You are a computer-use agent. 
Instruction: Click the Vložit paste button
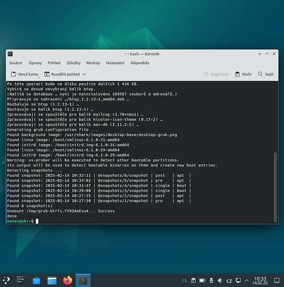tap(243, 74)
